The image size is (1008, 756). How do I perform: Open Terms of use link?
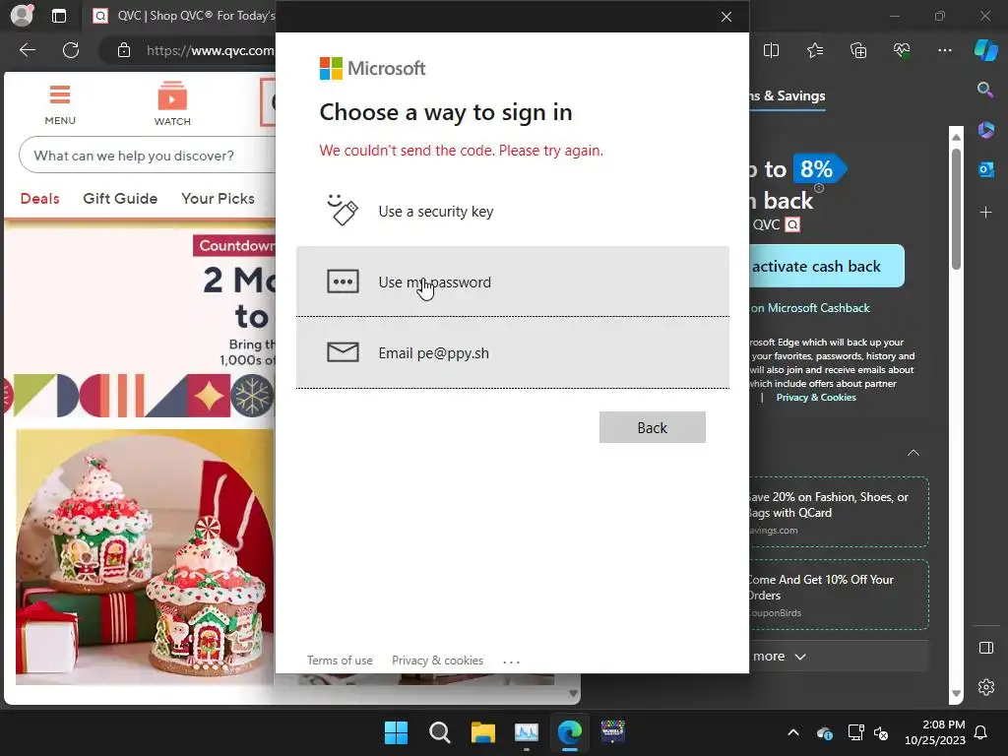pyautogui.click(x=340, y=661)
